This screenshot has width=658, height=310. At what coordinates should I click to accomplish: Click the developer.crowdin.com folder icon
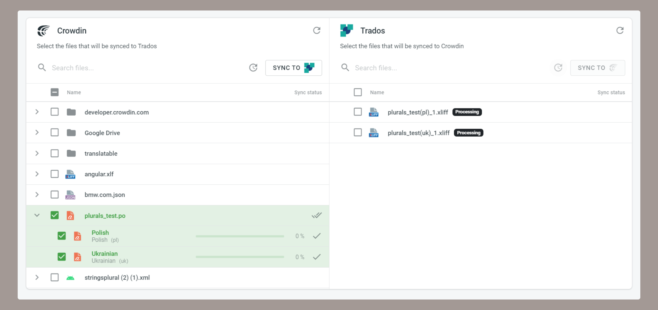click(x=71, y=112)
